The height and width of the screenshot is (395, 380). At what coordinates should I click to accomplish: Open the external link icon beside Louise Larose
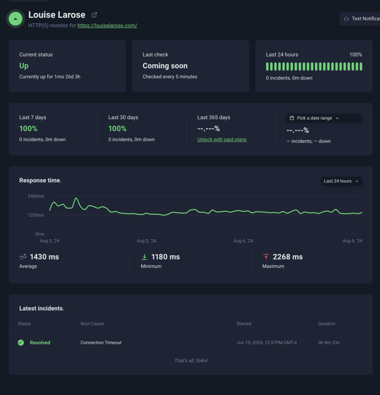(94, 15)
